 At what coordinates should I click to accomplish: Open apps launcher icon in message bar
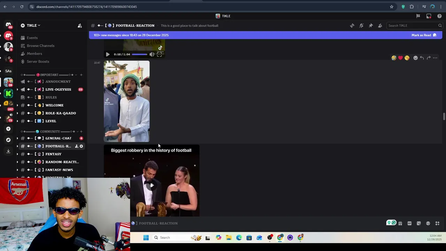point(438,223)
